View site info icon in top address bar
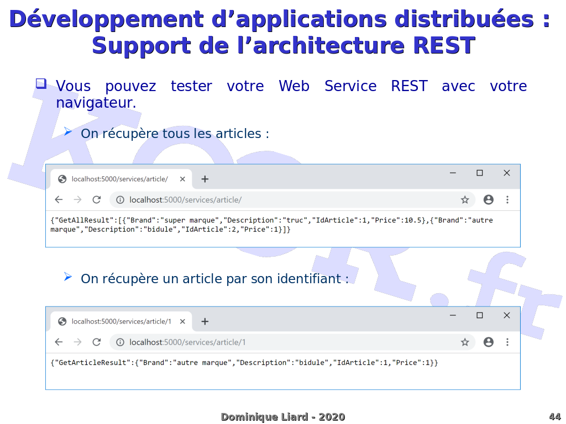The image size is (566, 424). 120,200
